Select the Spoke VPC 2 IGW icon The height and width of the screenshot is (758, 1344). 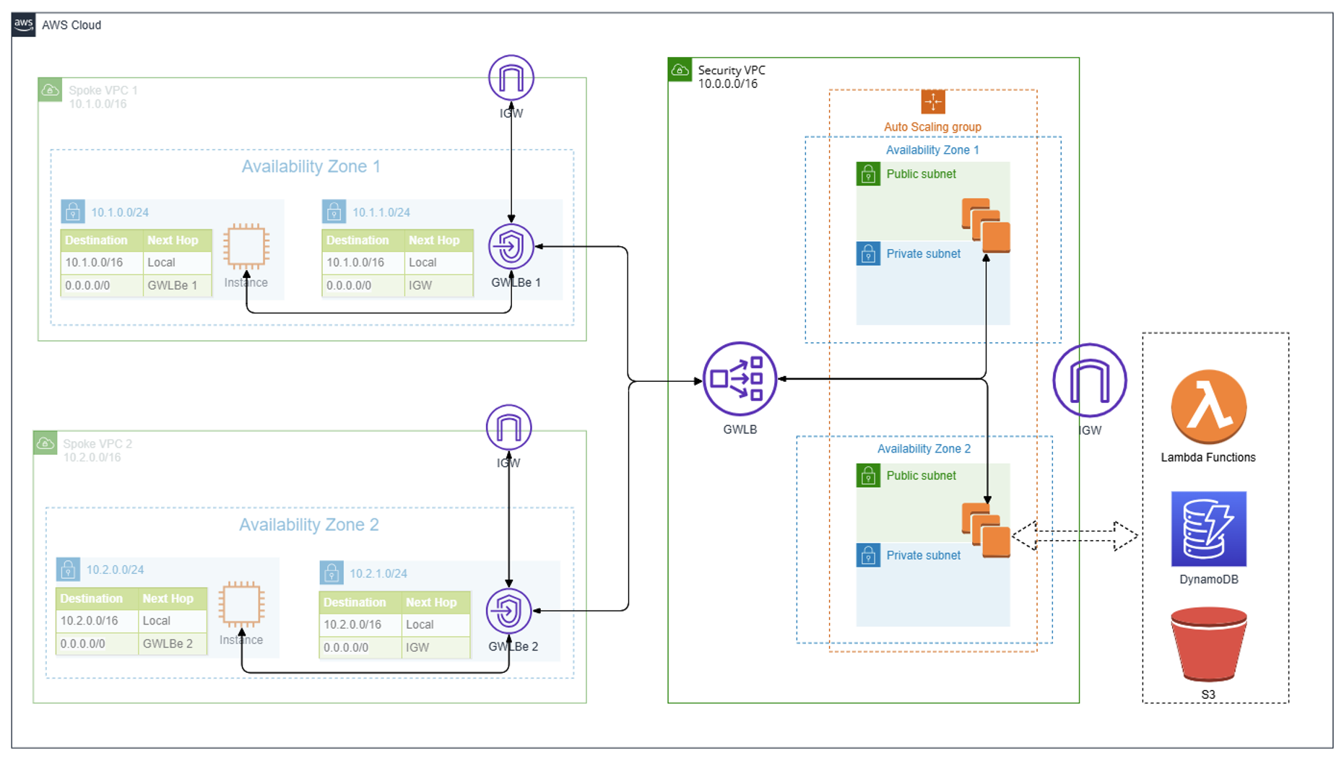click(x=509, y=427)
